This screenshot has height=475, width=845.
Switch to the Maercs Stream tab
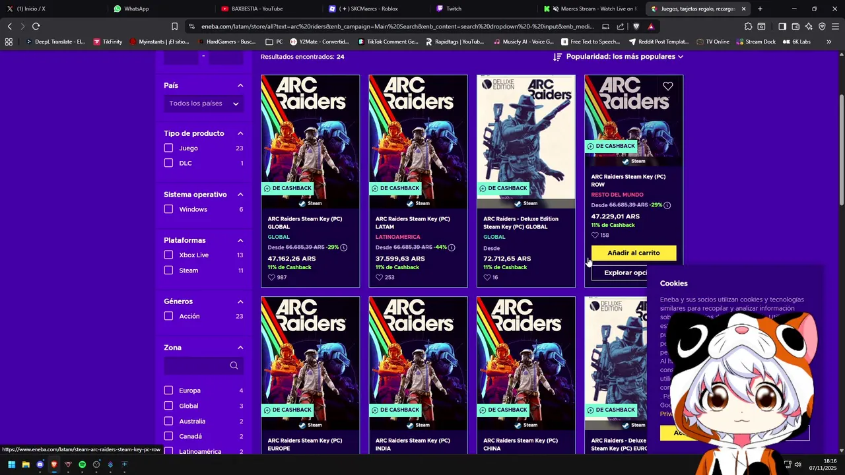point(590,9)
